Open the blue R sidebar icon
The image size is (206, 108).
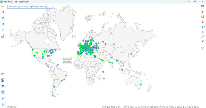click(3, 24)
